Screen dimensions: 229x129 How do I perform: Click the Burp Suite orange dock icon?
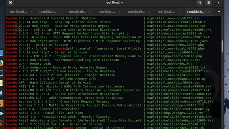click(1, 104)
